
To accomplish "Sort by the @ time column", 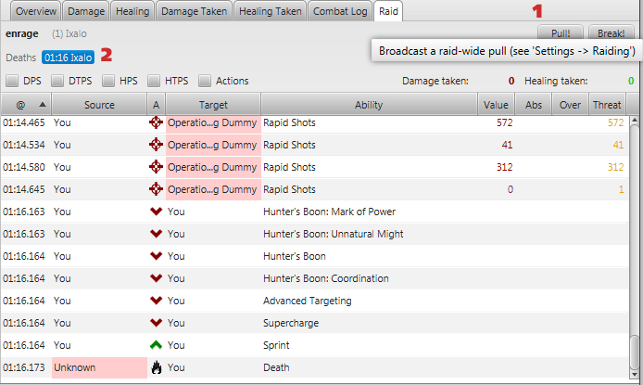I will [26, 105].
